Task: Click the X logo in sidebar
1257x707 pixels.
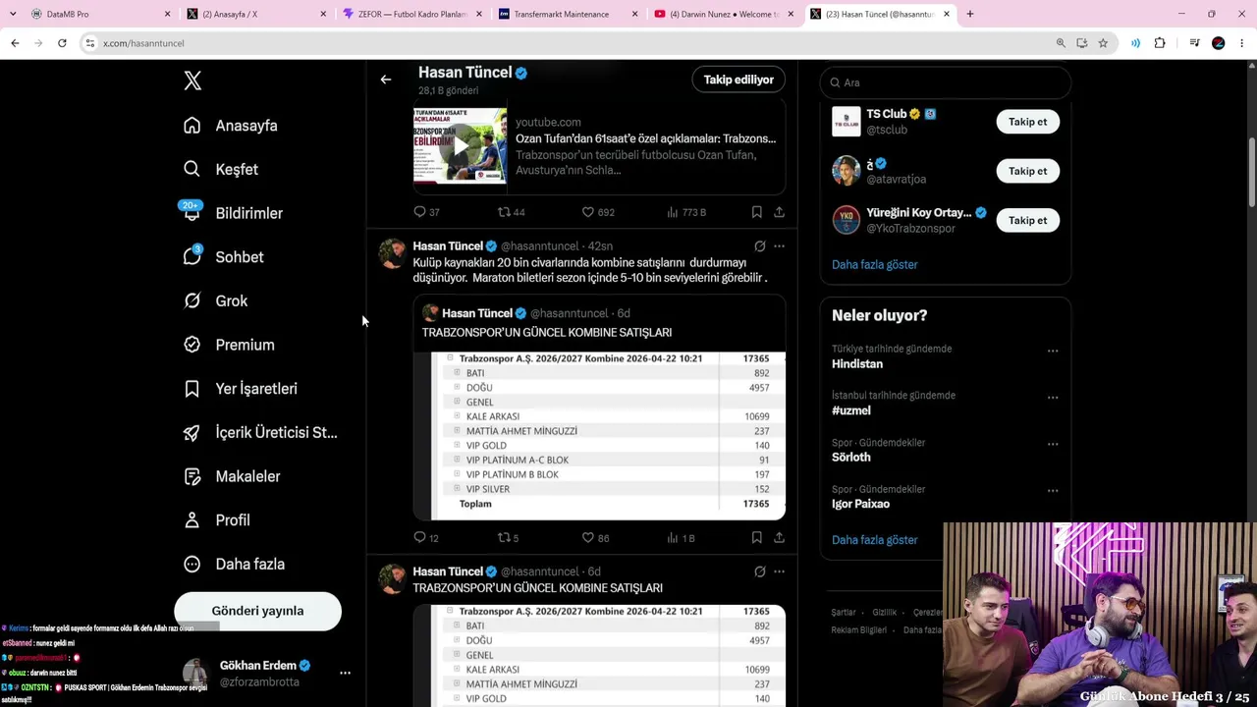Action: coord(192,81)
